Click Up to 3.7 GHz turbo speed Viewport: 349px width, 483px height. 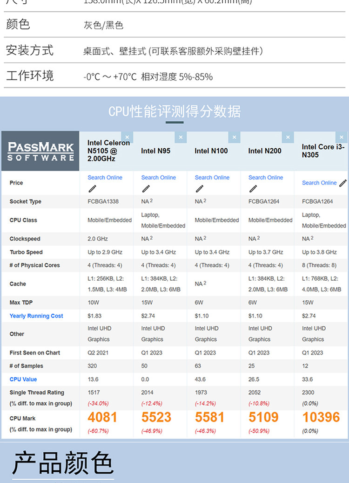point(266,252)
